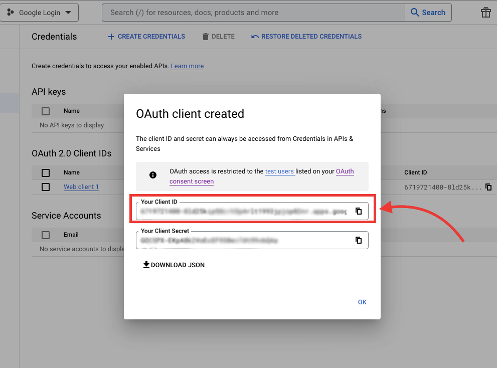Click the Google Login project icon

10,13
